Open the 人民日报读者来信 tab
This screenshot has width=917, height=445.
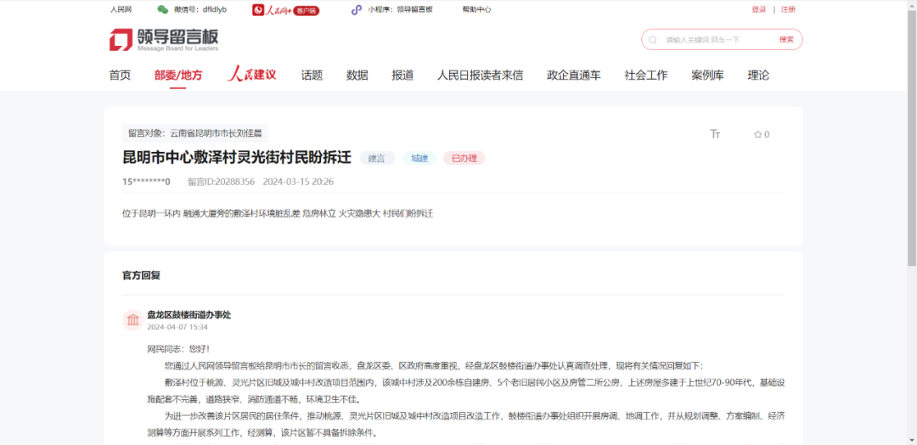point(480,75)
